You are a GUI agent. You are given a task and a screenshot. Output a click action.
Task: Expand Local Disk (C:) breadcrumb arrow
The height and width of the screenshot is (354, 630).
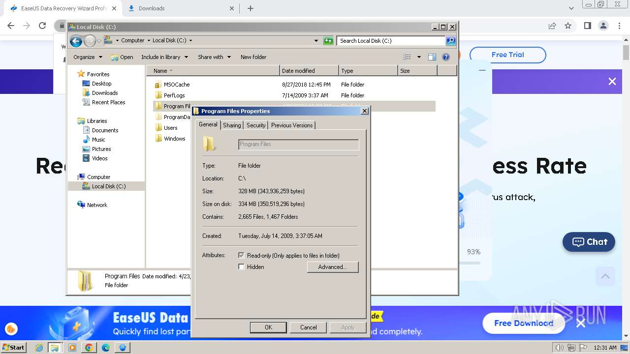point(190,41)
